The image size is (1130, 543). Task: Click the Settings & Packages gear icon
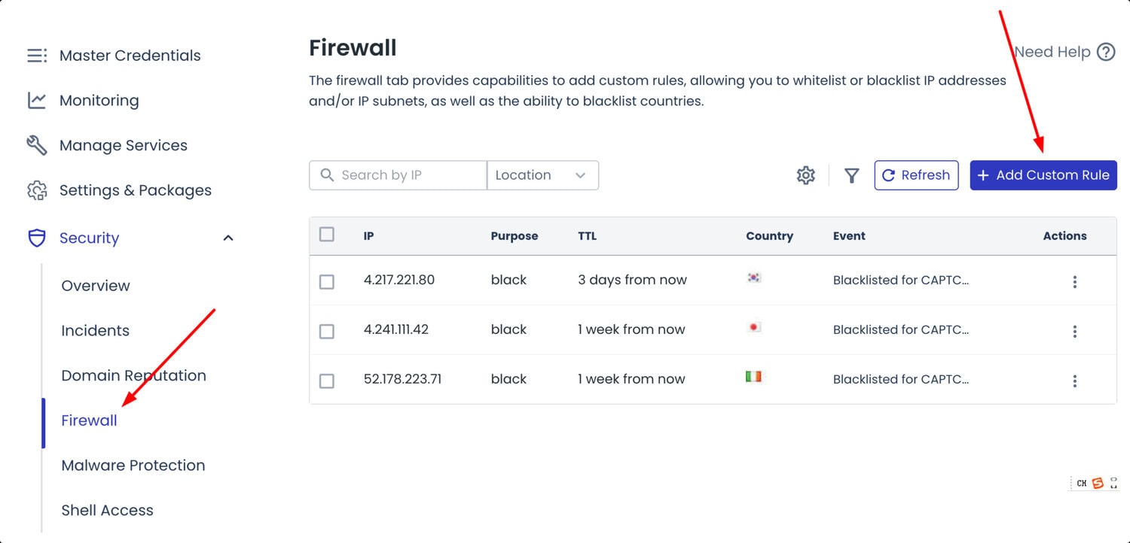[x=35, y=190]
